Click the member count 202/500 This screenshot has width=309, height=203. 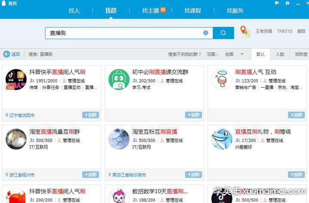147,81
